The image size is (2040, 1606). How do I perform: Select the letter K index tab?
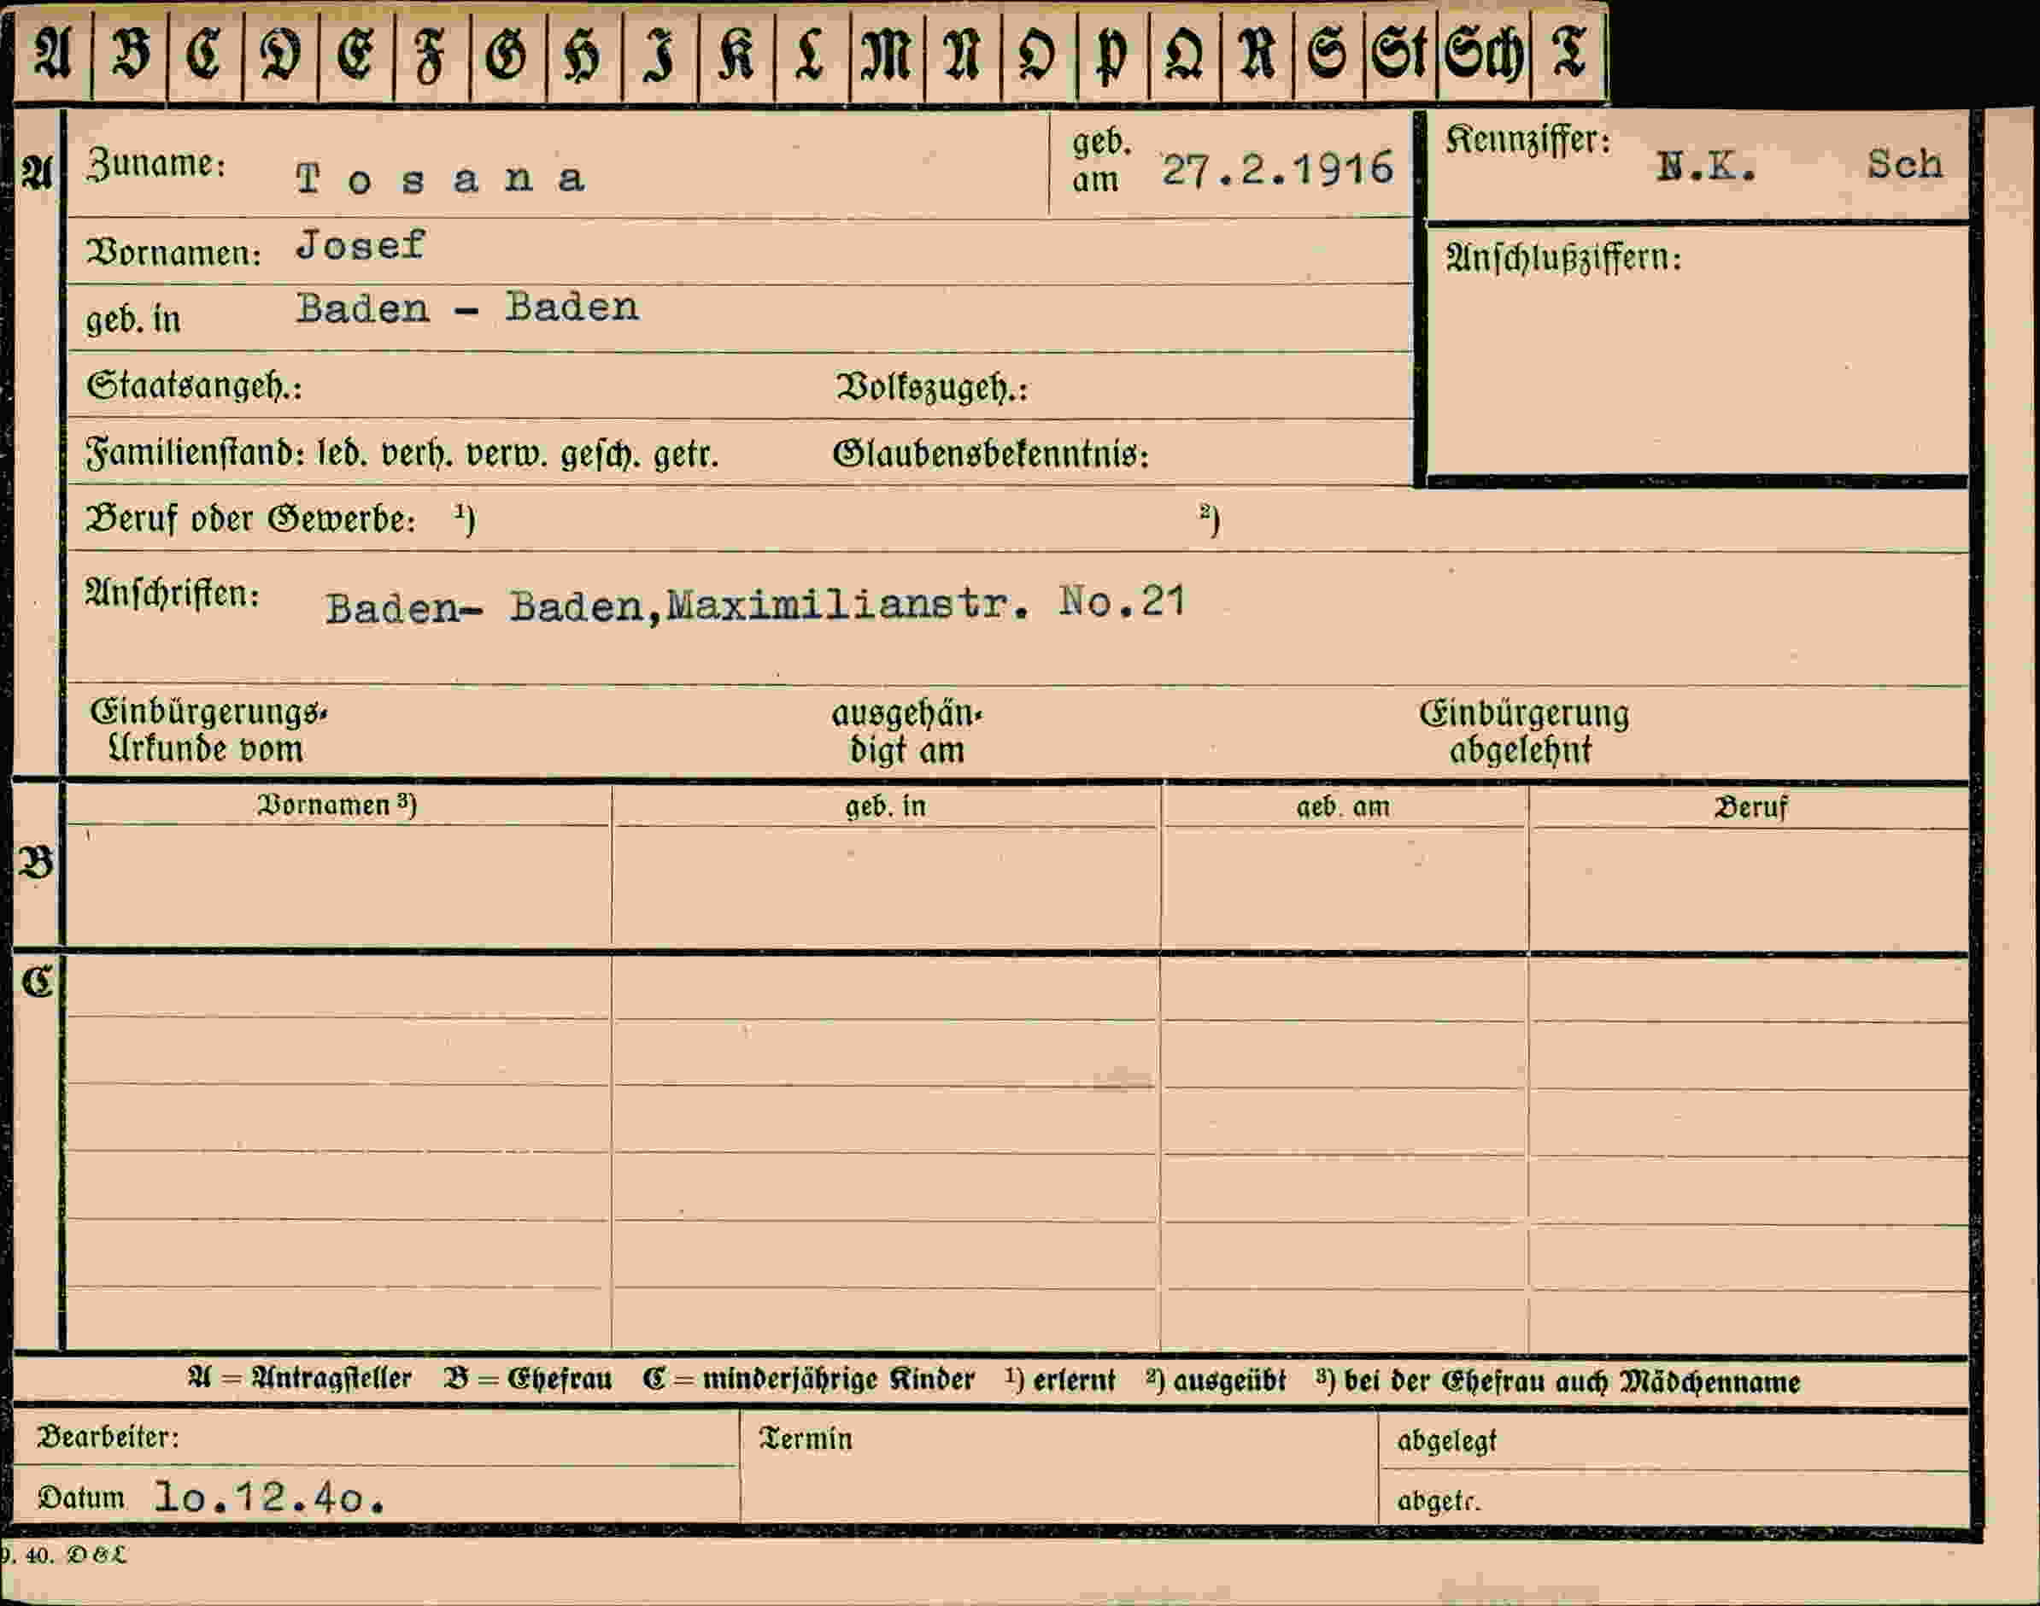(736, 54)
